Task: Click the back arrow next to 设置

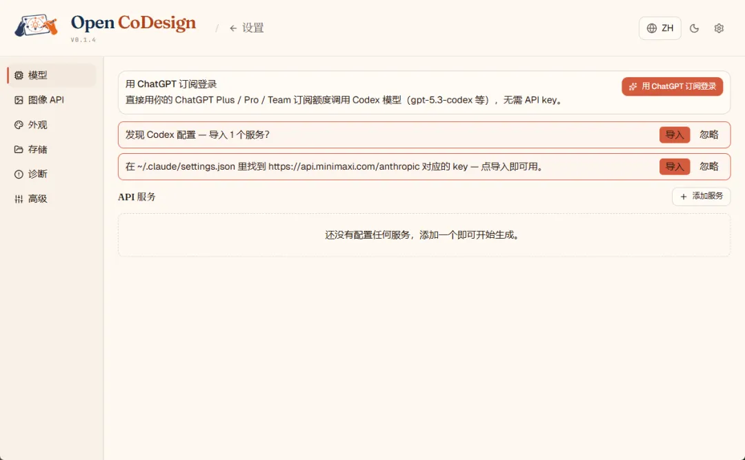Action: point(233,28)
